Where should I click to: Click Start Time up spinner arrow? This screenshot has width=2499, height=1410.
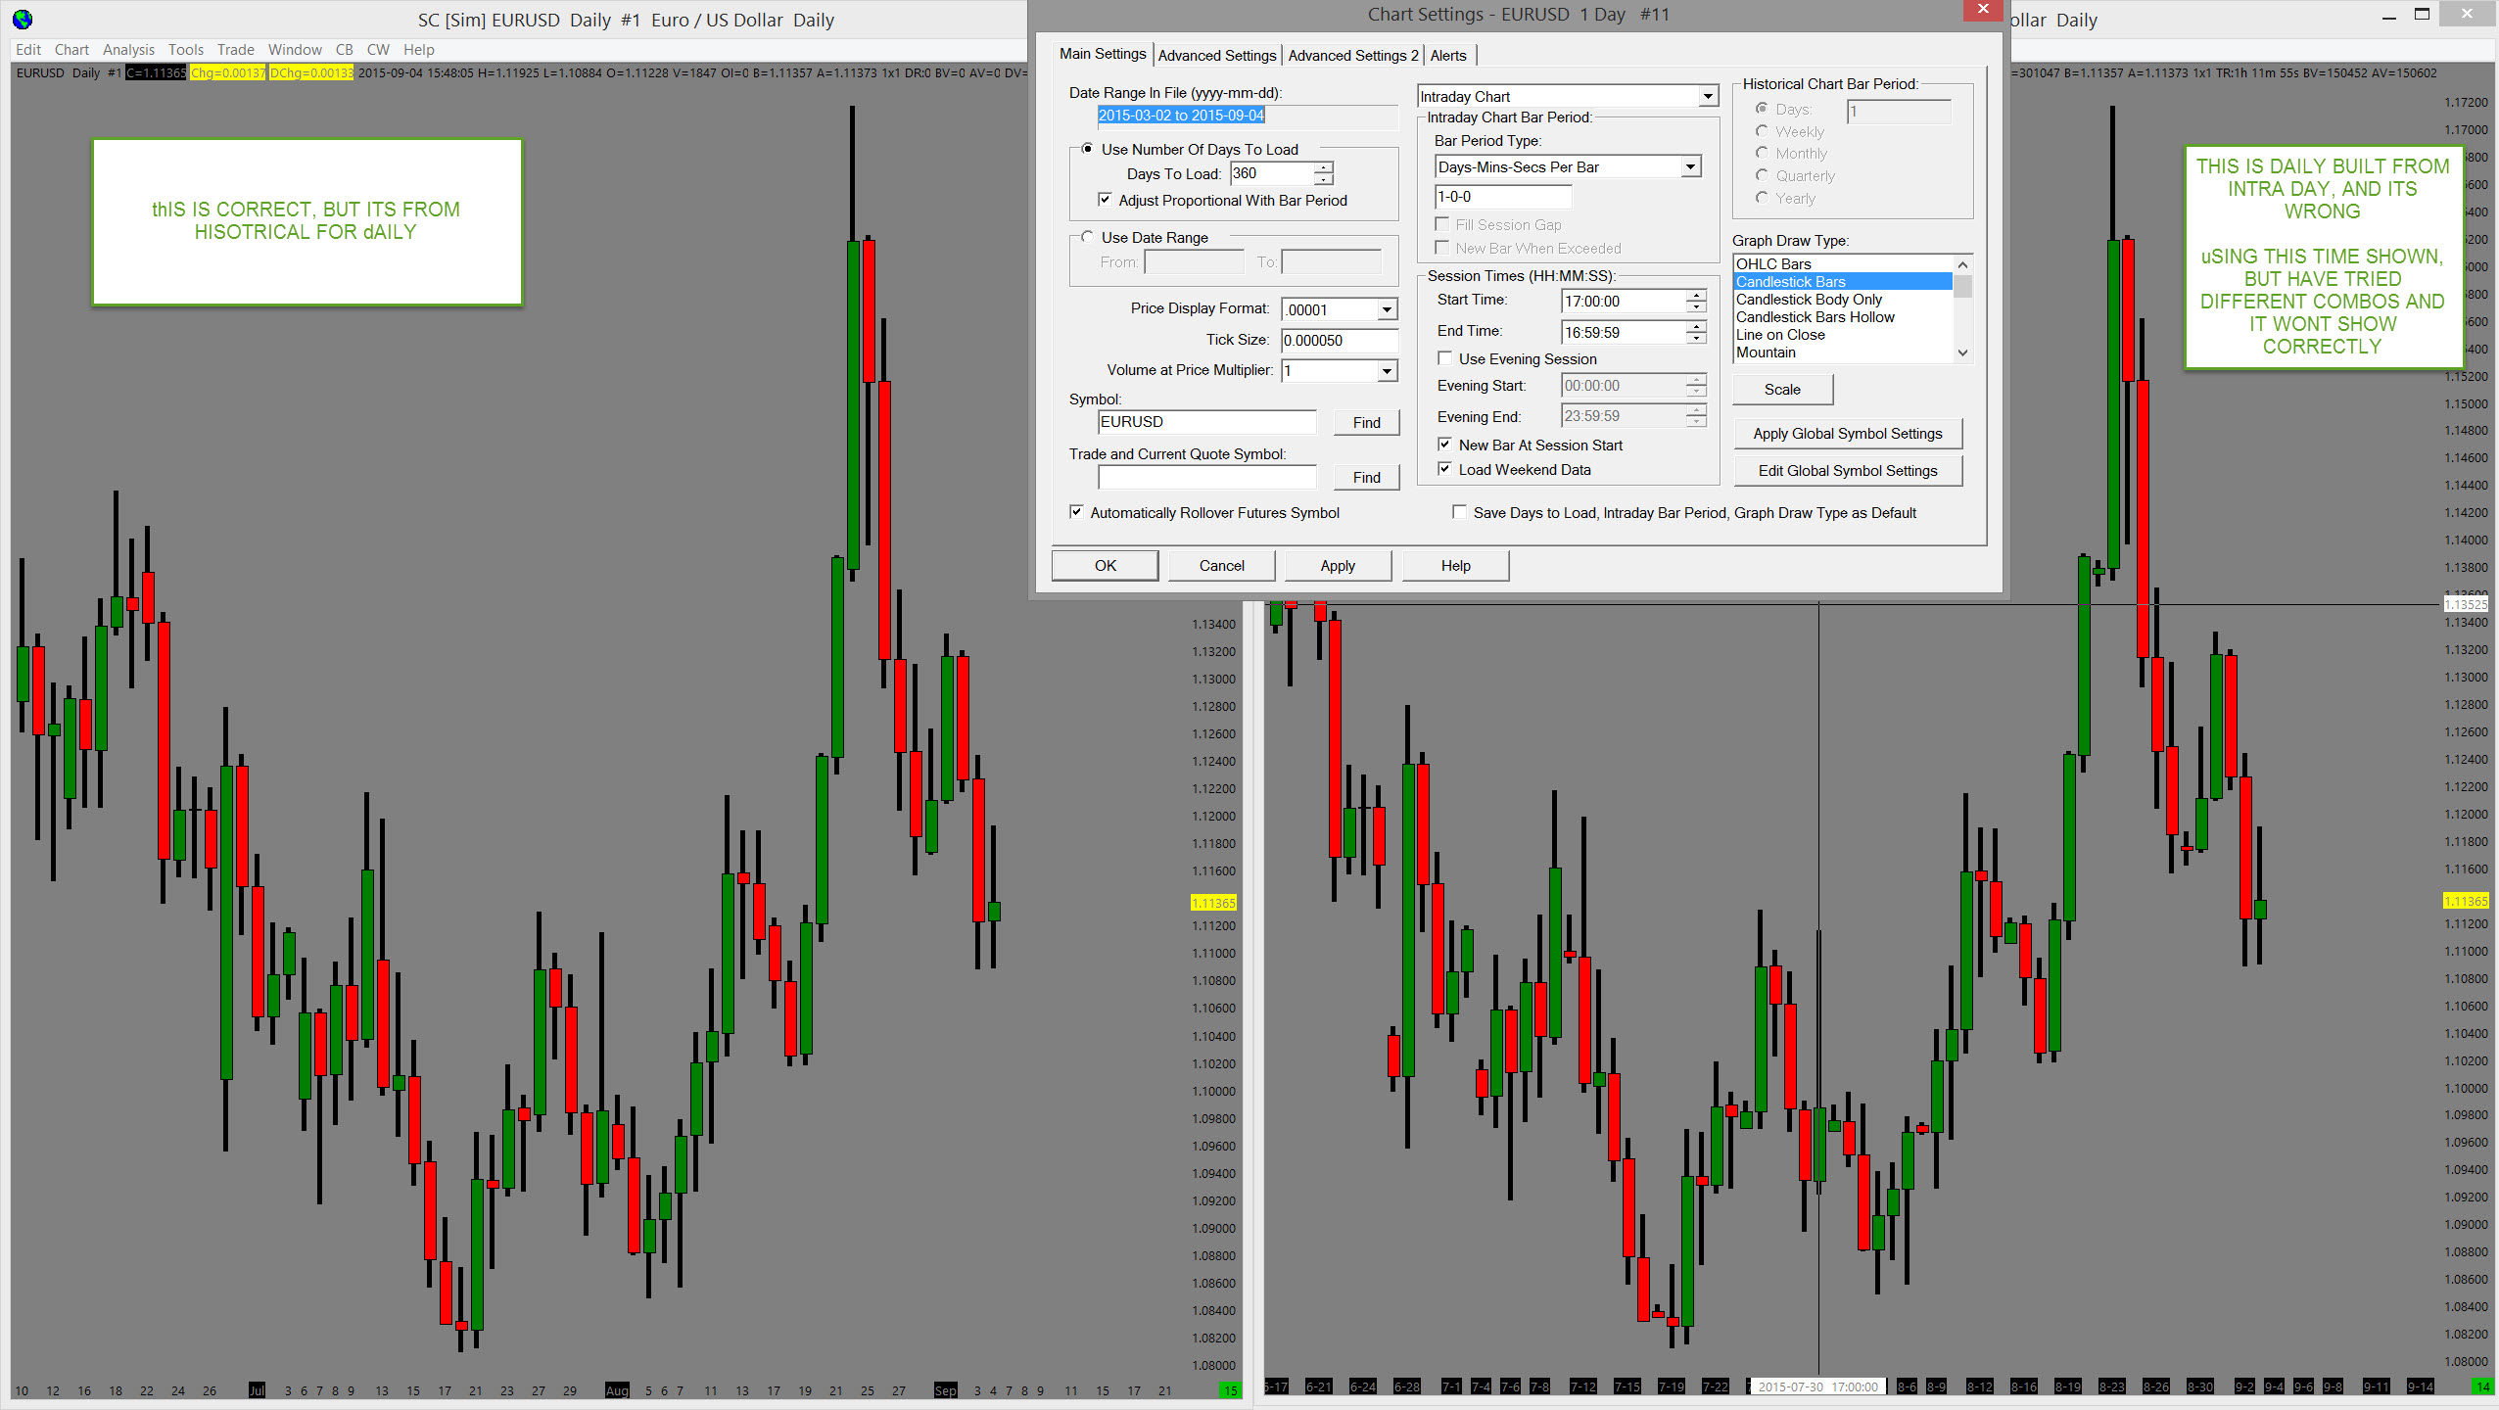[x=1696, y=295]
